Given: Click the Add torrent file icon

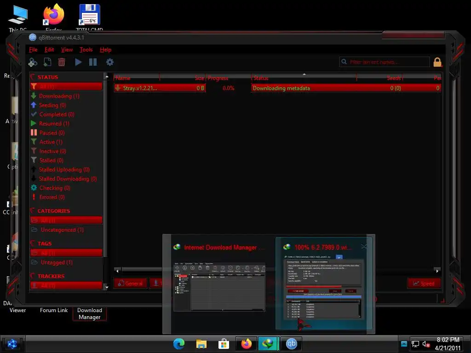Looking at the screenshot, I should pyautogui.click(x=47, y=62).
